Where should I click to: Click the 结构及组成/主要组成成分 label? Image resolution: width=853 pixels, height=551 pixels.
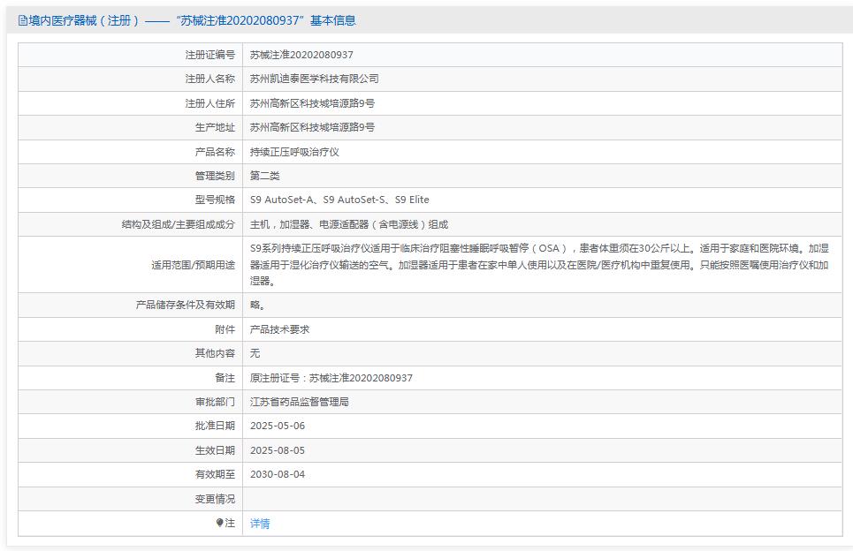[179, 224]
